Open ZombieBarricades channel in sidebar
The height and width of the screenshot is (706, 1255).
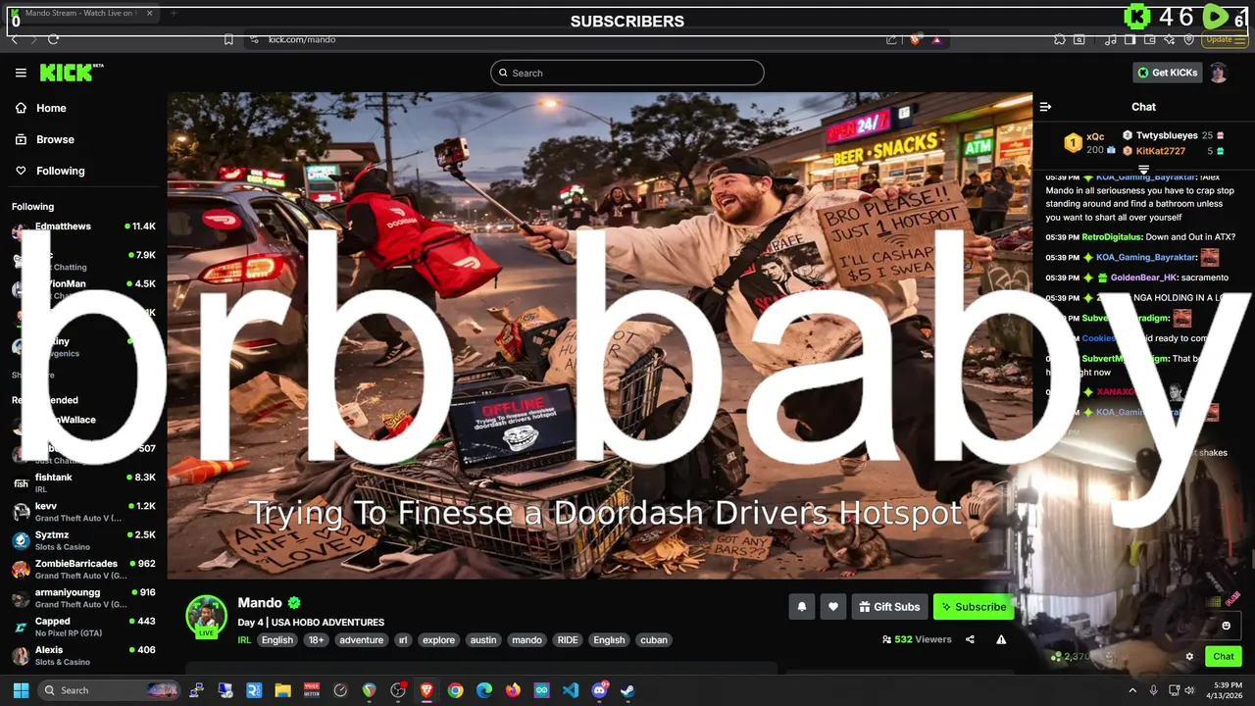coord(83,569)
